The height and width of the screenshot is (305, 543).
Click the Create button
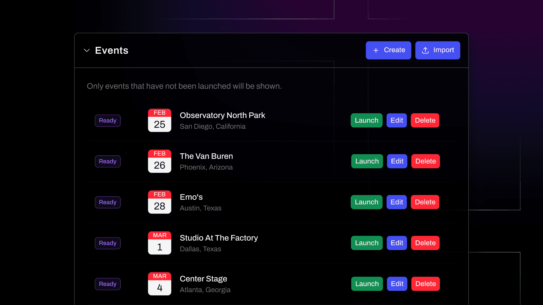pos(388,50)
